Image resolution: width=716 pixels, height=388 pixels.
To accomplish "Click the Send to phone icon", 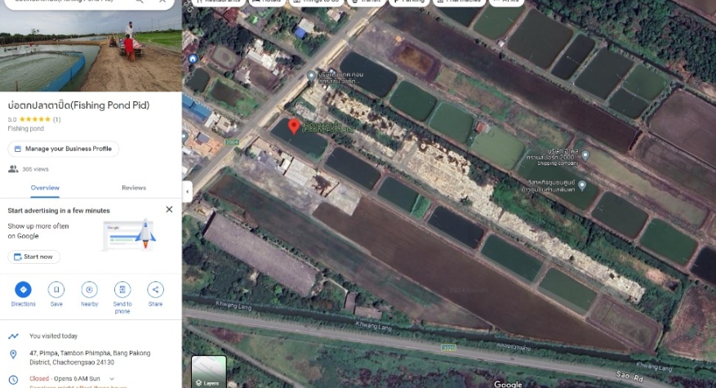I will (122, 289).
